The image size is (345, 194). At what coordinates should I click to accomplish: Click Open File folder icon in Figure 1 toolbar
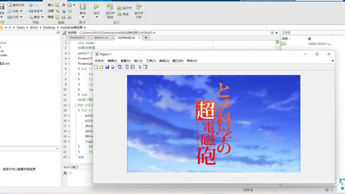(101, 67)
